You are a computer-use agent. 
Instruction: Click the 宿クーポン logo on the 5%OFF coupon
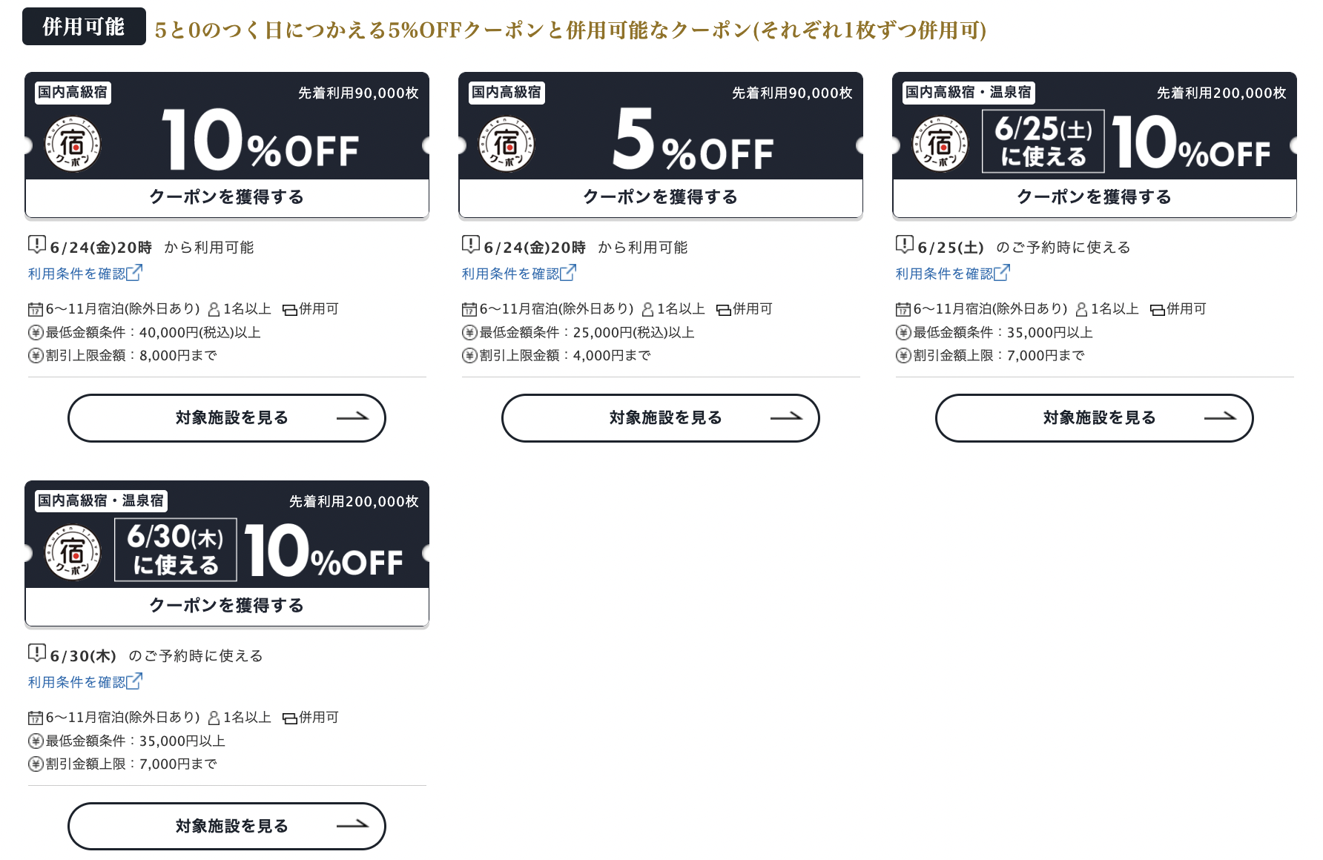tap(507, 144)
